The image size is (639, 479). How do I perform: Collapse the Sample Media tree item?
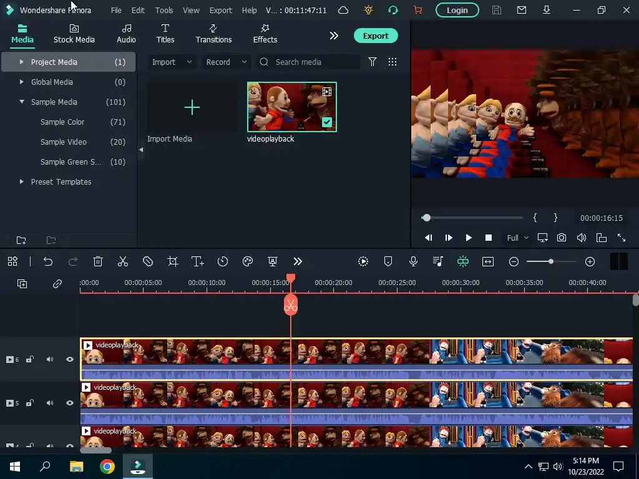(22, 102)
